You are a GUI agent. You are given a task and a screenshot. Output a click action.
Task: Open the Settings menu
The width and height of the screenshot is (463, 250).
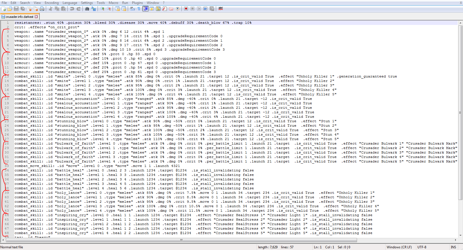[87, 3]
